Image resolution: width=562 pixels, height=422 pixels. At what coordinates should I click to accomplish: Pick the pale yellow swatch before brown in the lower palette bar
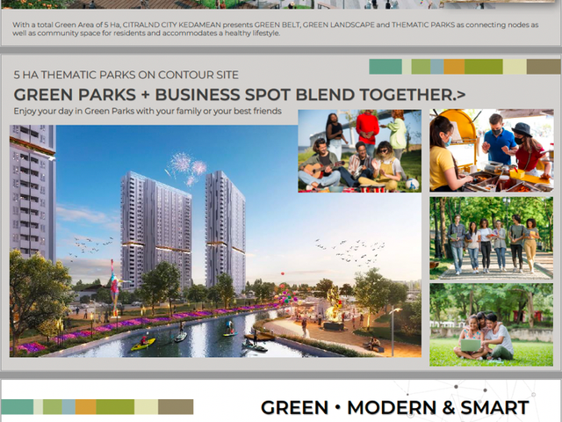(x=147, y=407)
